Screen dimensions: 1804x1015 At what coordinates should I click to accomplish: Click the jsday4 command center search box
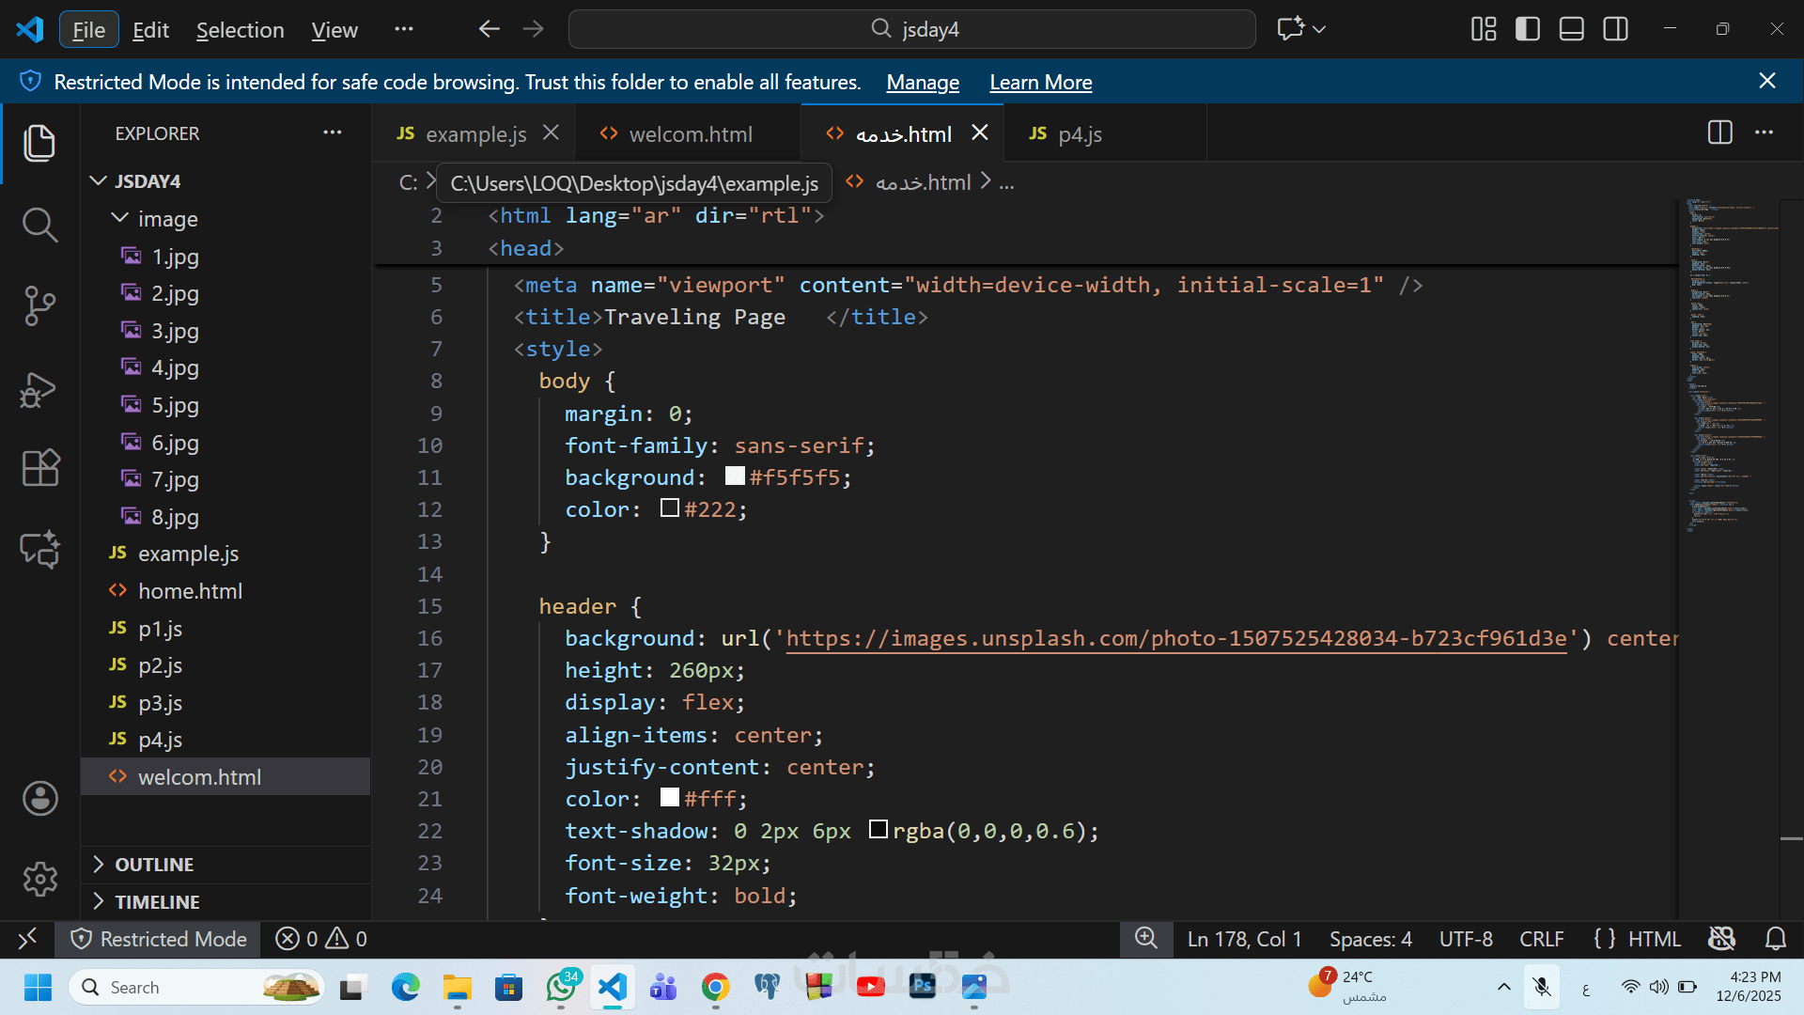(911, 29)
